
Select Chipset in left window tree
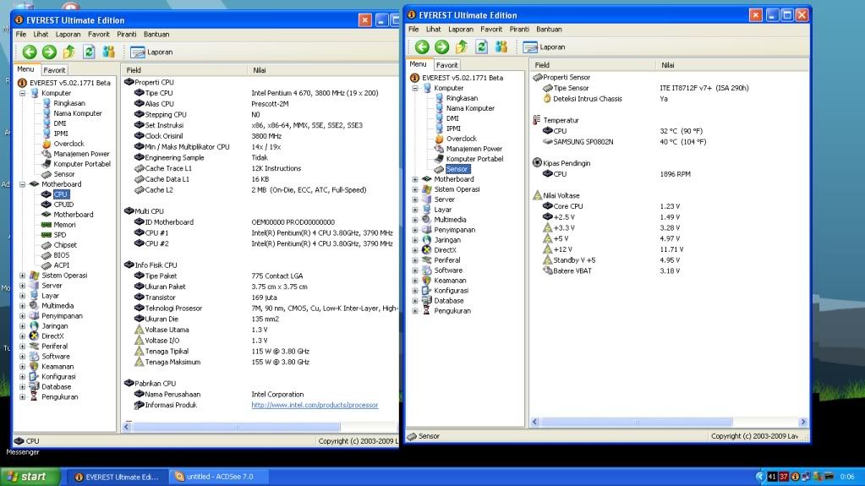[x=65, y=245]
